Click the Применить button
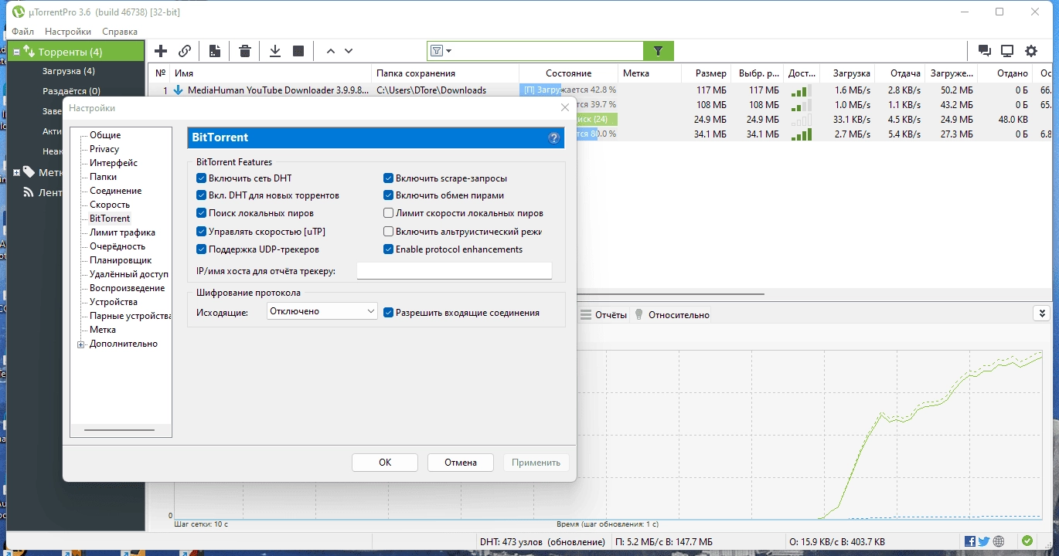The height and width of the screenshot is (556, 1059). tap(536, 463)
